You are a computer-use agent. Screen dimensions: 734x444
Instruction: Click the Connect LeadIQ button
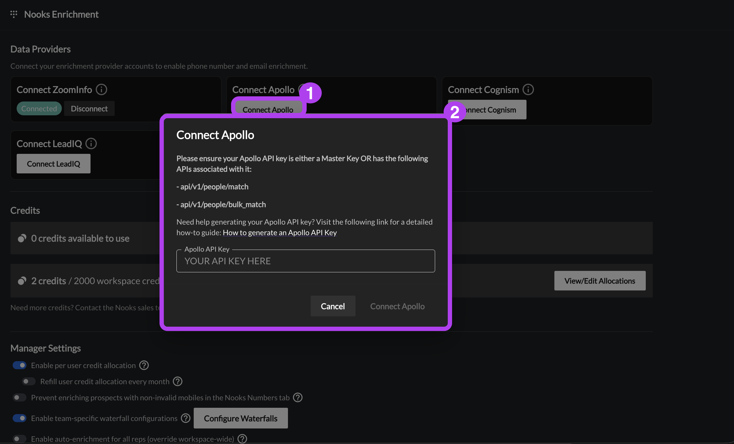pos(54,164)
